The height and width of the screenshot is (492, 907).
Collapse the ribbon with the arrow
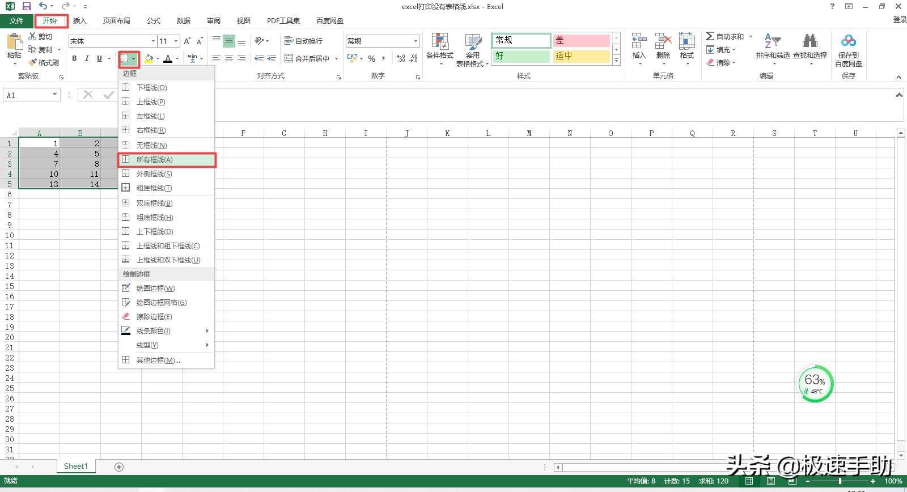(898, 77)
